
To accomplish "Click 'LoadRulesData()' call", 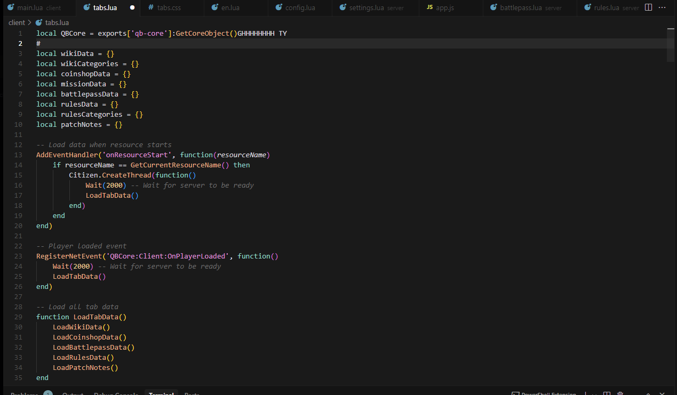I will point(83,357).
